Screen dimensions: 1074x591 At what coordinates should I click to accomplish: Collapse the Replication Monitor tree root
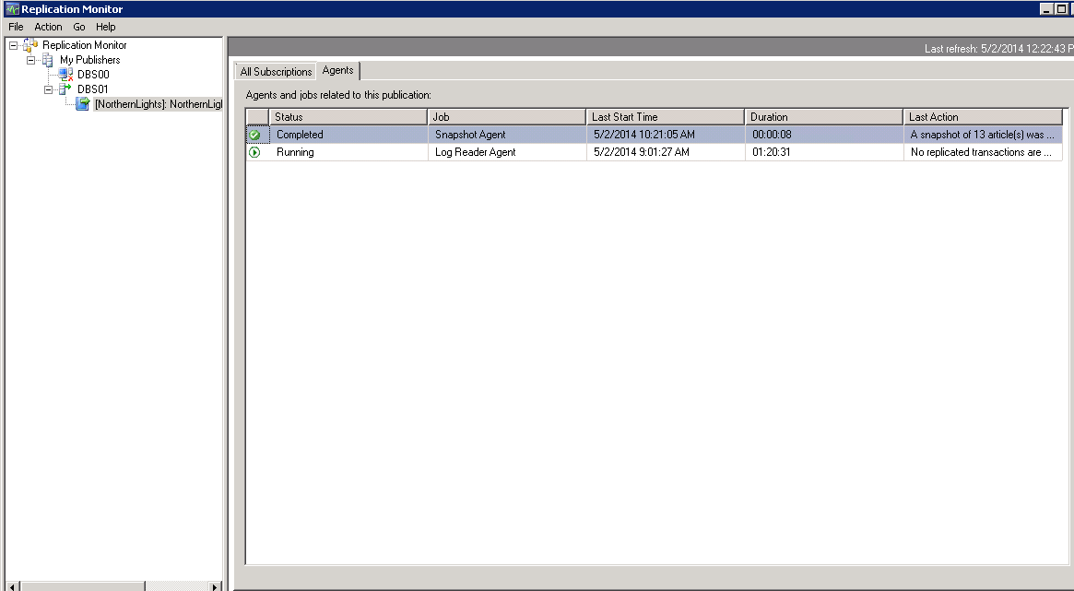[x=14, y=45]
